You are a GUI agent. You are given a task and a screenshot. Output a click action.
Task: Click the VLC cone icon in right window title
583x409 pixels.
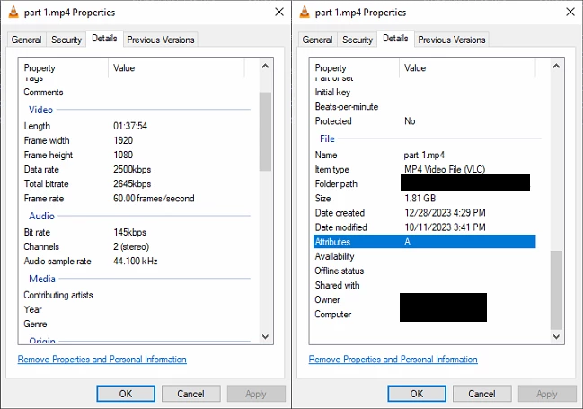pos(305,12)
